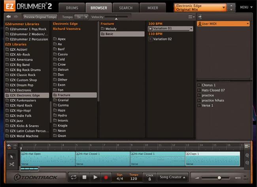Adjust the master volume slider knob

point(219,178)
